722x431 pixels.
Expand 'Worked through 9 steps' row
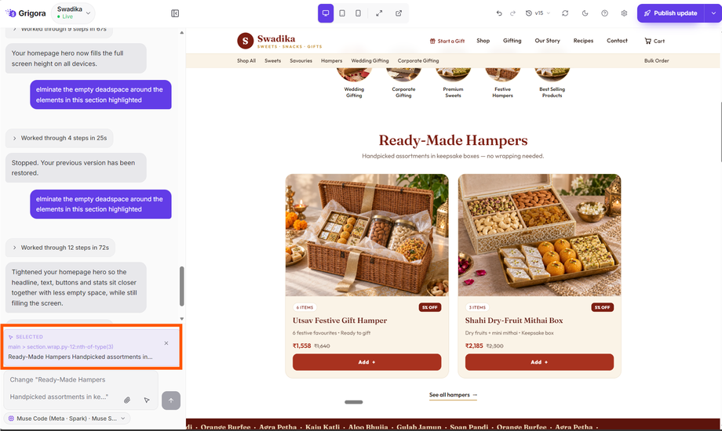point(60,29)
